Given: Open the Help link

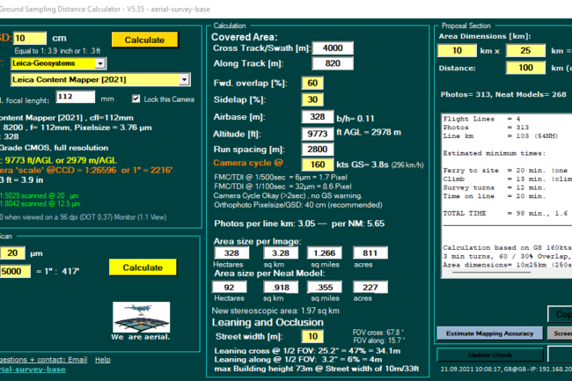Looking at the screenshot, I should (x=103, y=359).
